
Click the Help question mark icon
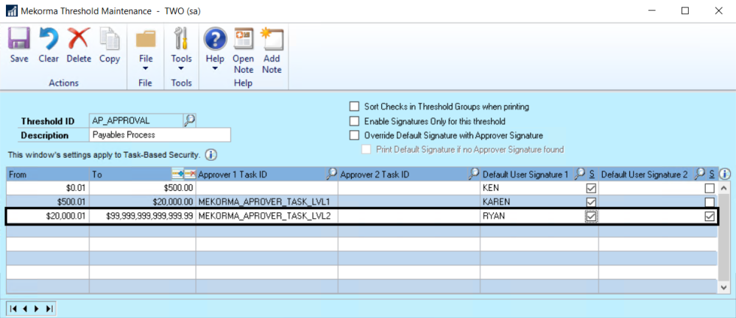216,38
